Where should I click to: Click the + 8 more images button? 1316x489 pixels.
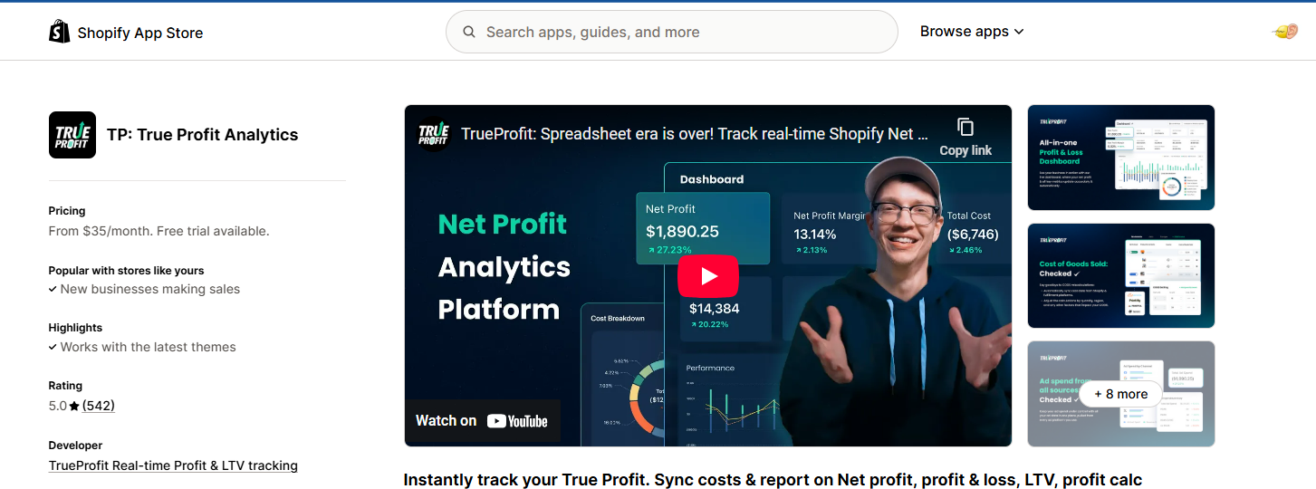pos(1121,394)
